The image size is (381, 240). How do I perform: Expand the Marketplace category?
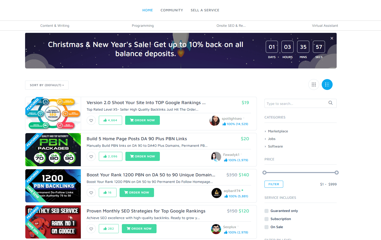coord(278,131)
